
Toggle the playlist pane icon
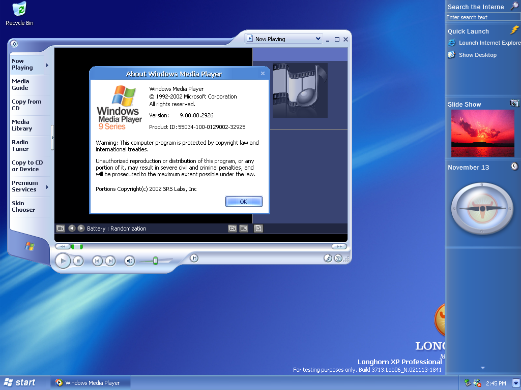point(258,228)
